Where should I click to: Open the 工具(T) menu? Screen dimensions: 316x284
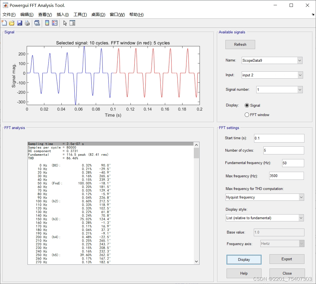(80, 15)
